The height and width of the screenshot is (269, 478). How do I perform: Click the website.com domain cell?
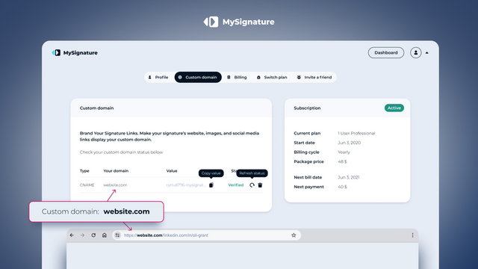(x=115, y=185)
